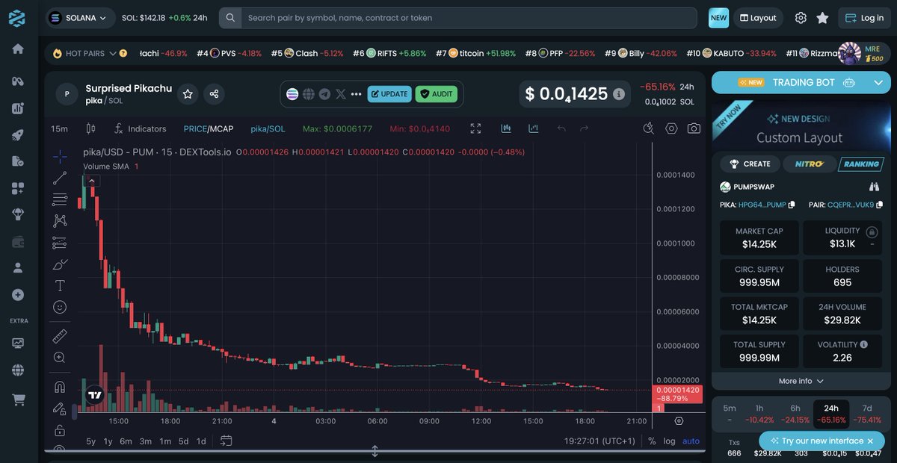Toggle the PRICE/MCAP chart mode

point(209,128)
